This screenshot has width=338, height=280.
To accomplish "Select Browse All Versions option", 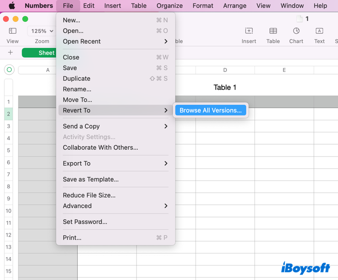I will [211, 111].
